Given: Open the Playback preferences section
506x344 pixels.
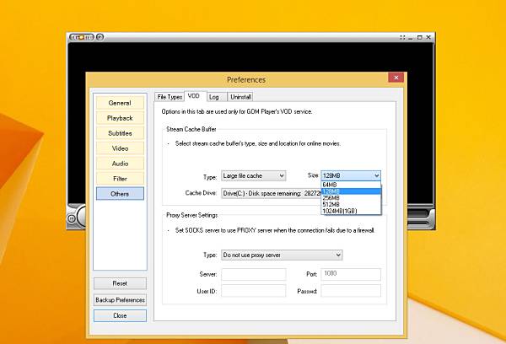Looking at the screenshot, I should click(120, 118).
